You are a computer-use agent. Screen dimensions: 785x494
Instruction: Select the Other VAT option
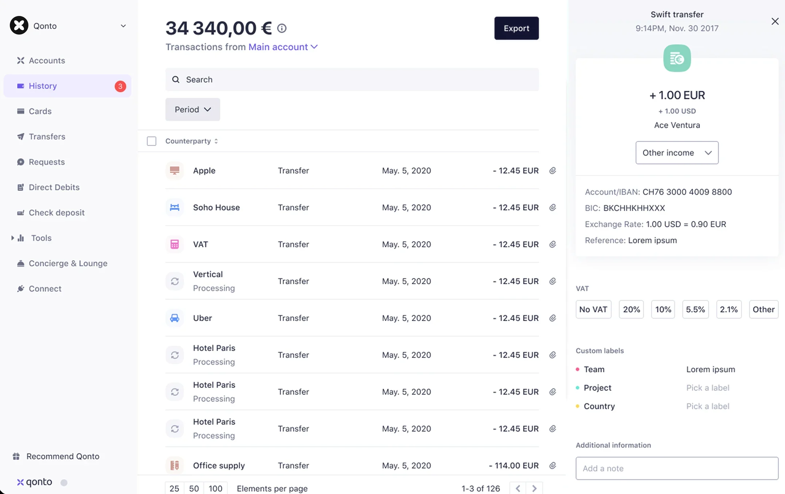764,309
